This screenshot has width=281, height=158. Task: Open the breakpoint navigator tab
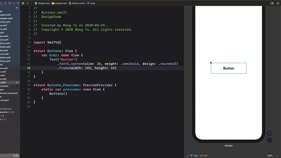14,3
